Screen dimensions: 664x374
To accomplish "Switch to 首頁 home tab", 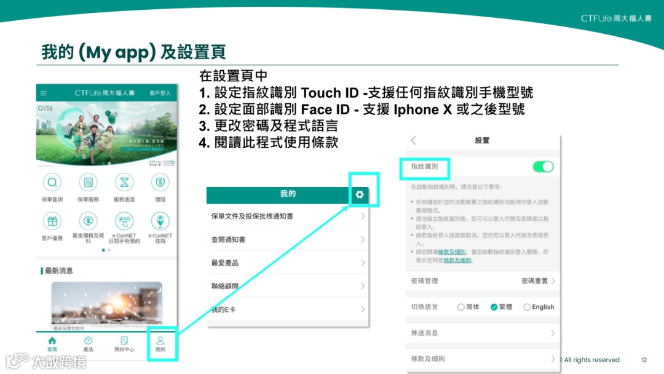I will tap(52, 344).
